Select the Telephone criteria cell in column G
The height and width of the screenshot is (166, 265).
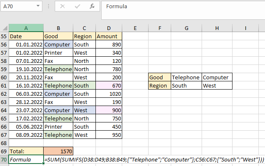point(186,77)
